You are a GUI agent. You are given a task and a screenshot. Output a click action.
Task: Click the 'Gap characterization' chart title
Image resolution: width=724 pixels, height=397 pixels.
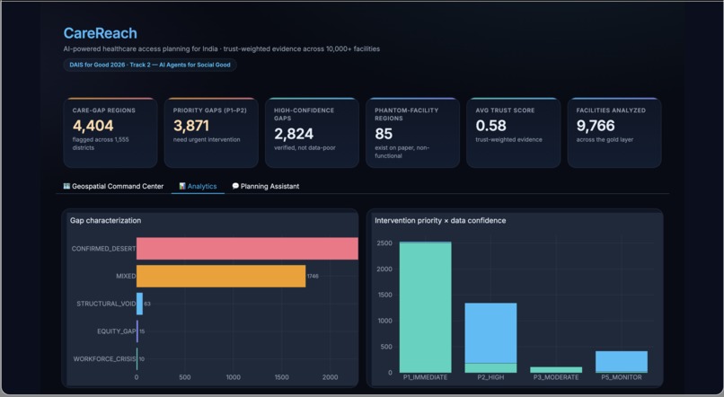(105, 221)
